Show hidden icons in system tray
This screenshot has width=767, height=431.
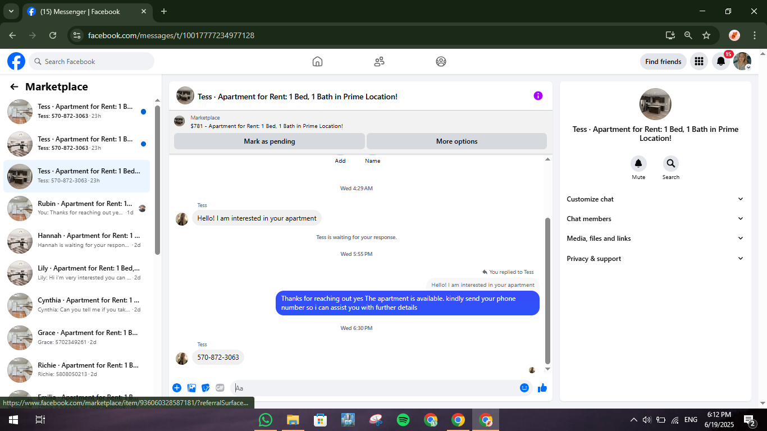click(634, 420)
